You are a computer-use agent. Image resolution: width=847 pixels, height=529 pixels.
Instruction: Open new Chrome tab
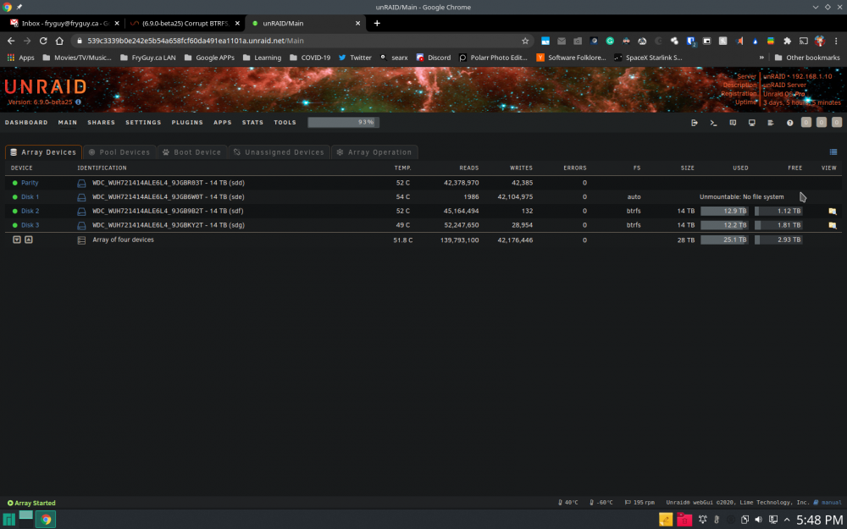pyautogui.click(x=377, y=23)
